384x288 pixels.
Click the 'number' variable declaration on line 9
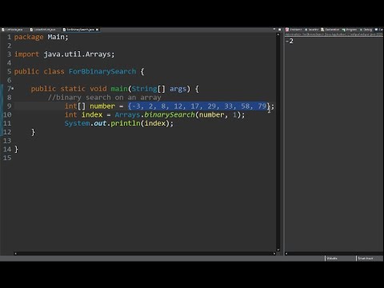pyautogui.click(x=102, y=106)
